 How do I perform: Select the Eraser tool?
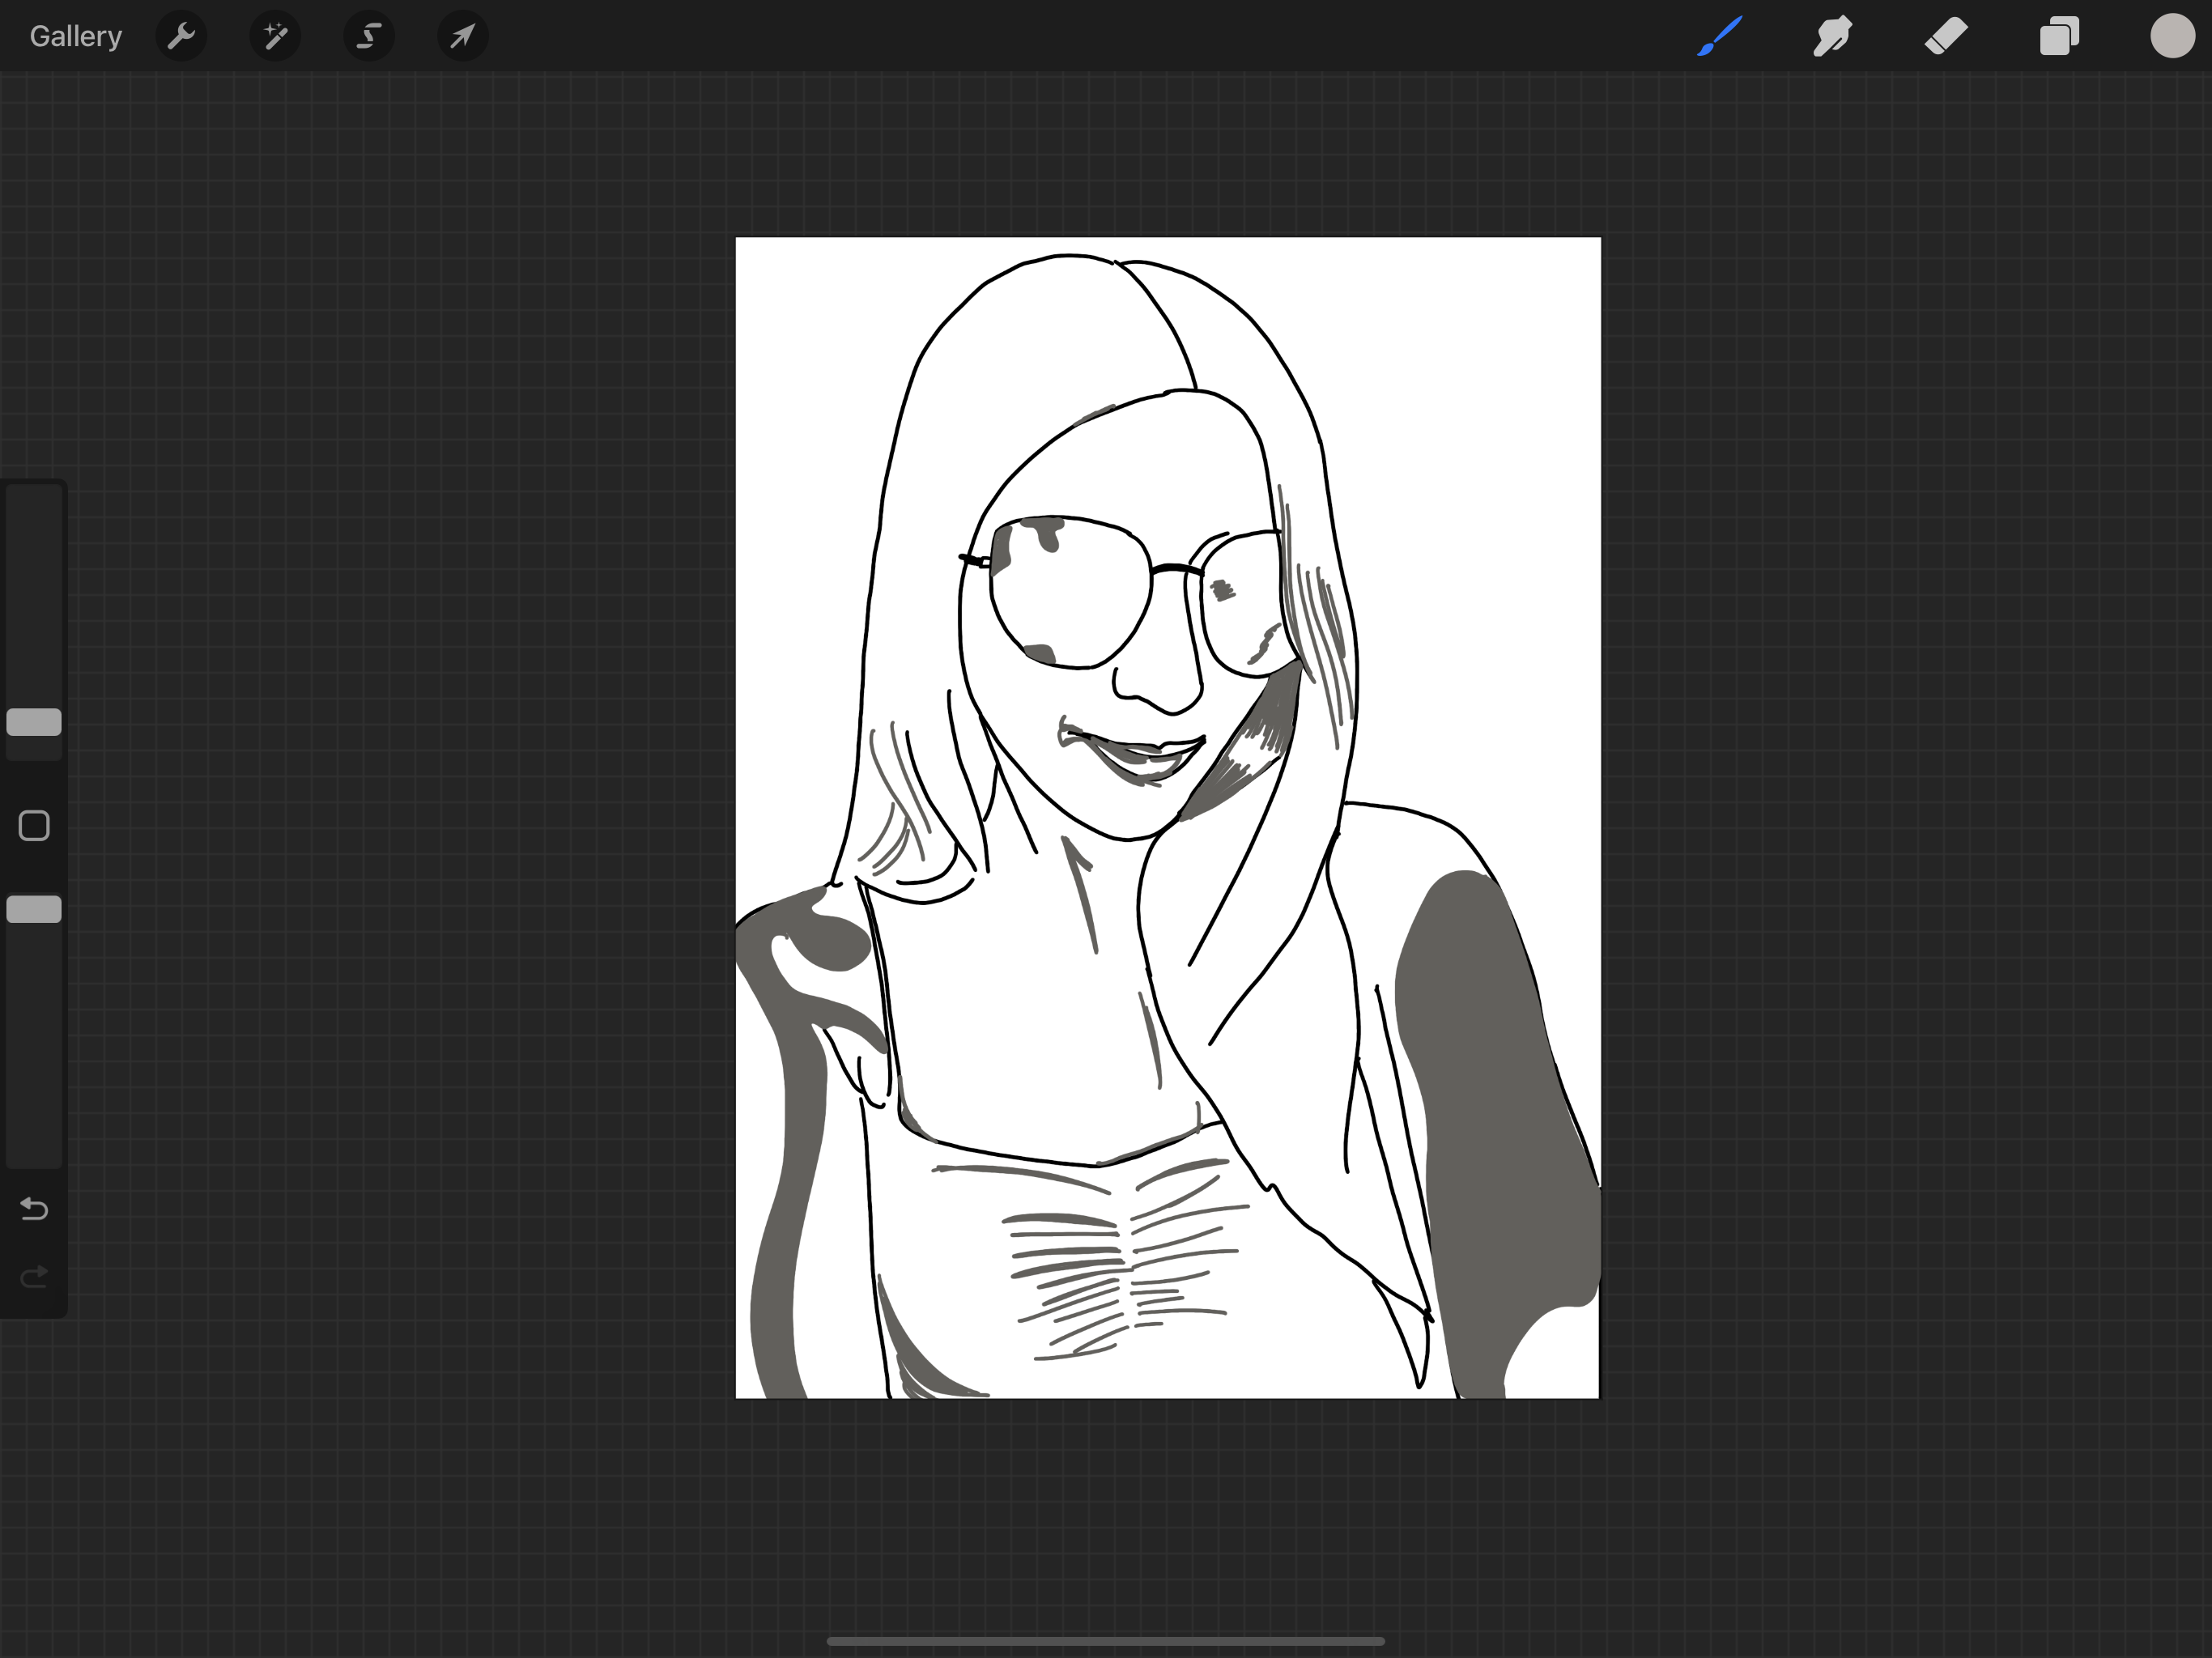1946,36
